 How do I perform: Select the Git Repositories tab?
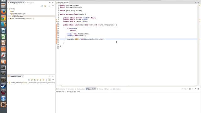15,76
